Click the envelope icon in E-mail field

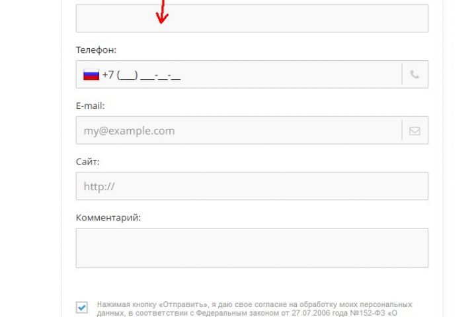tap(415, 131)
